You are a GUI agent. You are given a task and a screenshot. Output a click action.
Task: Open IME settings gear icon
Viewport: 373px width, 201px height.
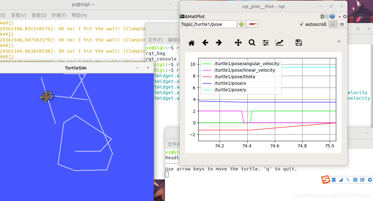[370, 180]
